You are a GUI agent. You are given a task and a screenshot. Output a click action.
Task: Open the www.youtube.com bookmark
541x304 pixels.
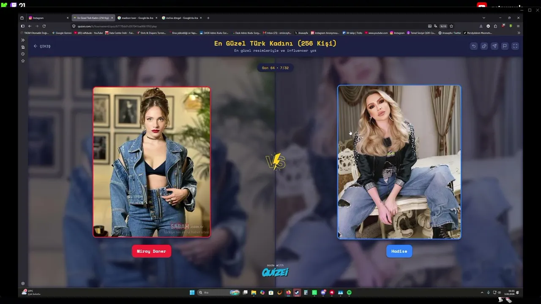tap(376, 33)
